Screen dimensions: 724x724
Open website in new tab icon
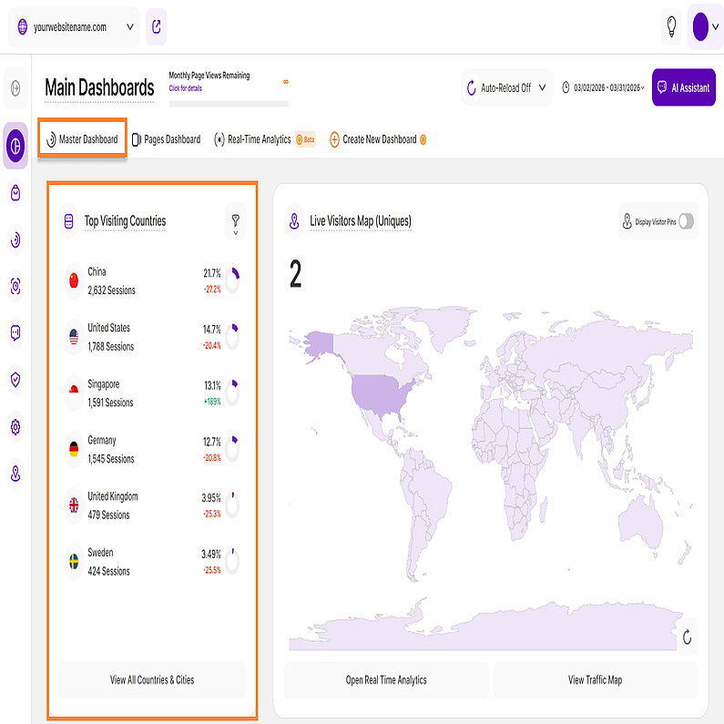156,27
